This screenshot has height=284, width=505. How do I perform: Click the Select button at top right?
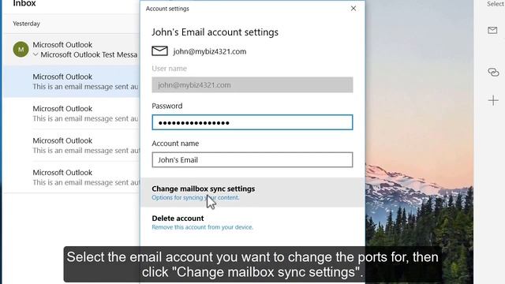[x=496, y=4]
